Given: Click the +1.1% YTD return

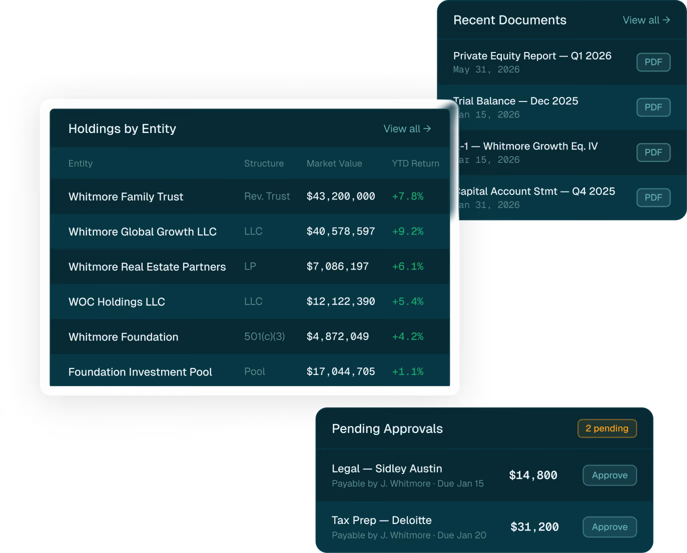Looking at the screenshot, I should pyautogui.click(x=408, y=371).
